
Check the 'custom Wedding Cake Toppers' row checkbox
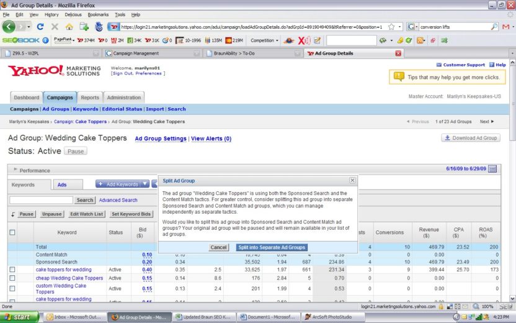point(12,289)
